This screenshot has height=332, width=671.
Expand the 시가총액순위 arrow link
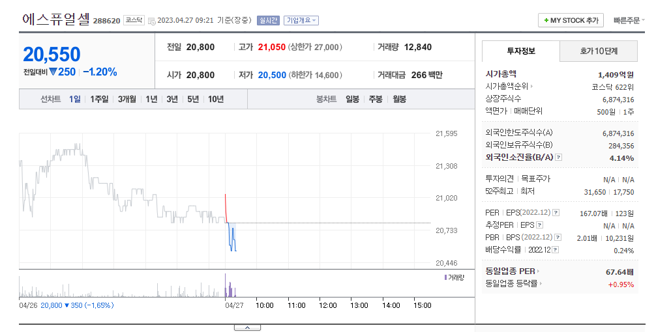pyautogui.click(x=531, y=87)
